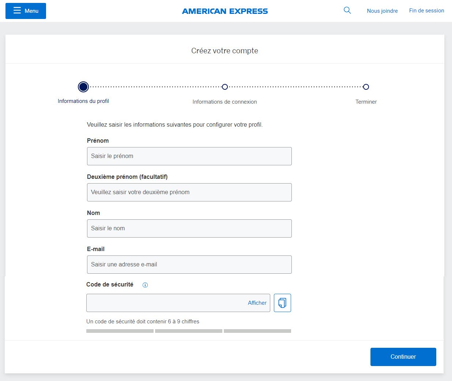Viewport: 452px width, 381px height.
Task: Click the security code info icon
Action: (x=145, y=285)
